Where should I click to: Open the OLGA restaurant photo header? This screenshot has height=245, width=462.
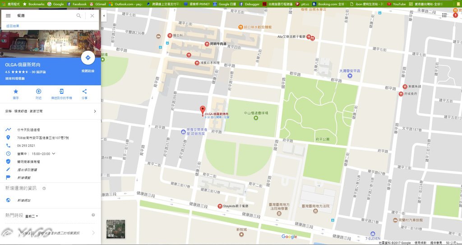point(51,44)
